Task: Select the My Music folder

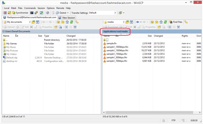Action: click(x=11, y=47)
